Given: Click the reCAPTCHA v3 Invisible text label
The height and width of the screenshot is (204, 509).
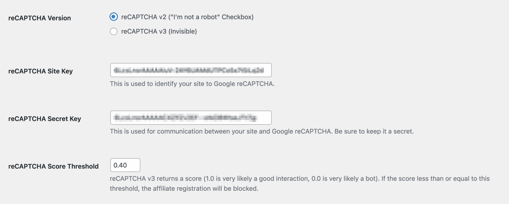Looking at the screenshot, I should [159, 31].
